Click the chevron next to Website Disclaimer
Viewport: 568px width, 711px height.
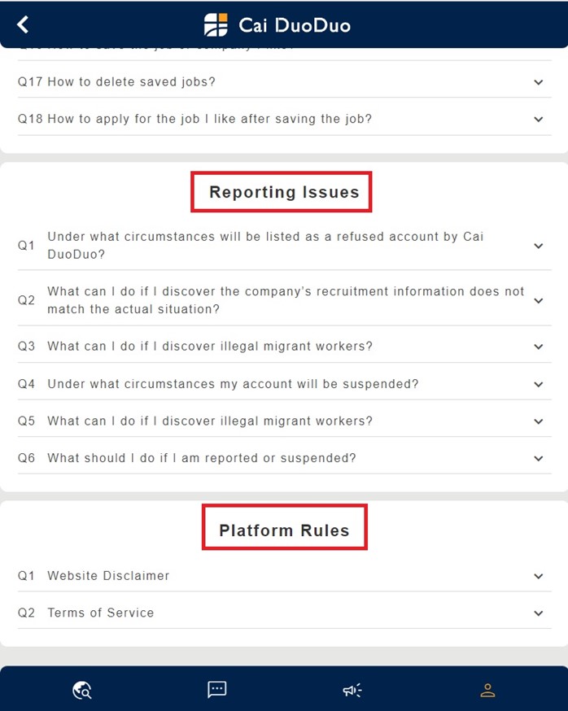pos(538,576)
